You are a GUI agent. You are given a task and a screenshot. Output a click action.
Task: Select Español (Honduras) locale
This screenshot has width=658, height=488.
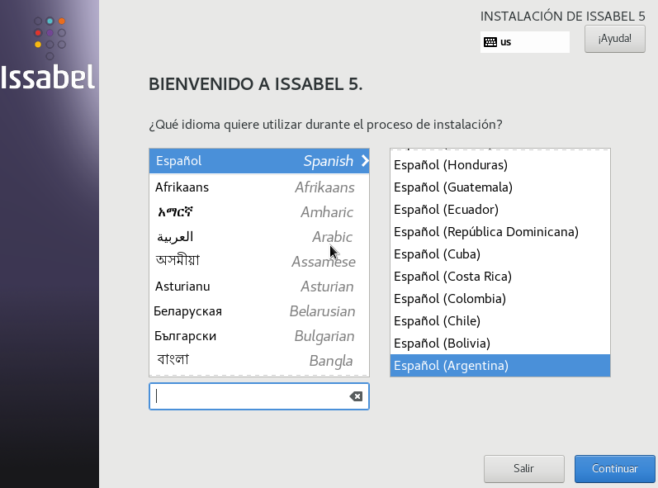click(499, 165)
